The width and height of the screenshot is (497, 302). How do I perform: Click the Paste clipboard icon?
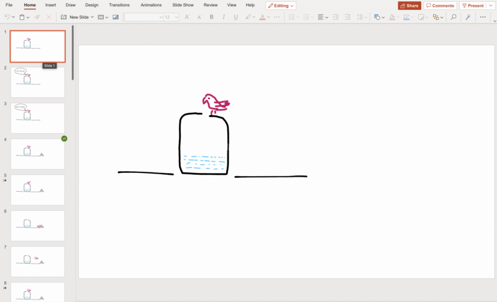(22, 17)
